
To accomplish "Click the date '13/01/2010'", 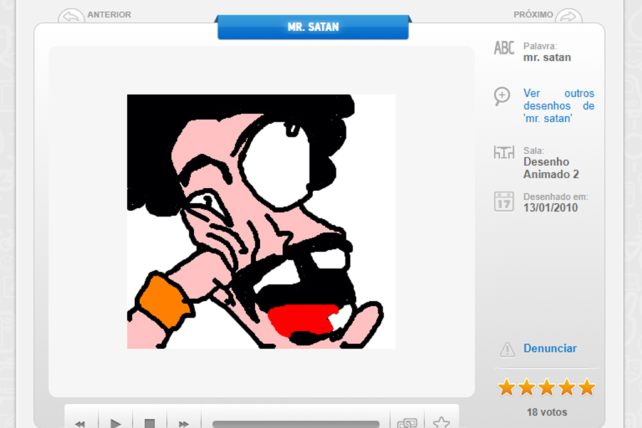I will (550, 208).
